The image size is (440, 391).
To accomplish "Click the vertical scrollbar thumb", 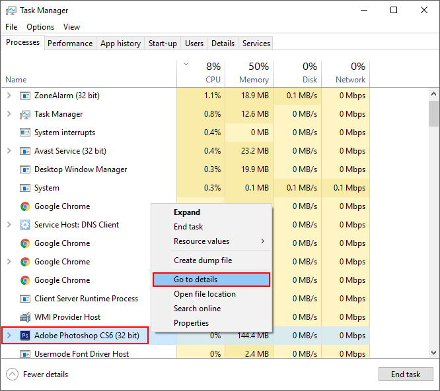I will coord(433,113).
